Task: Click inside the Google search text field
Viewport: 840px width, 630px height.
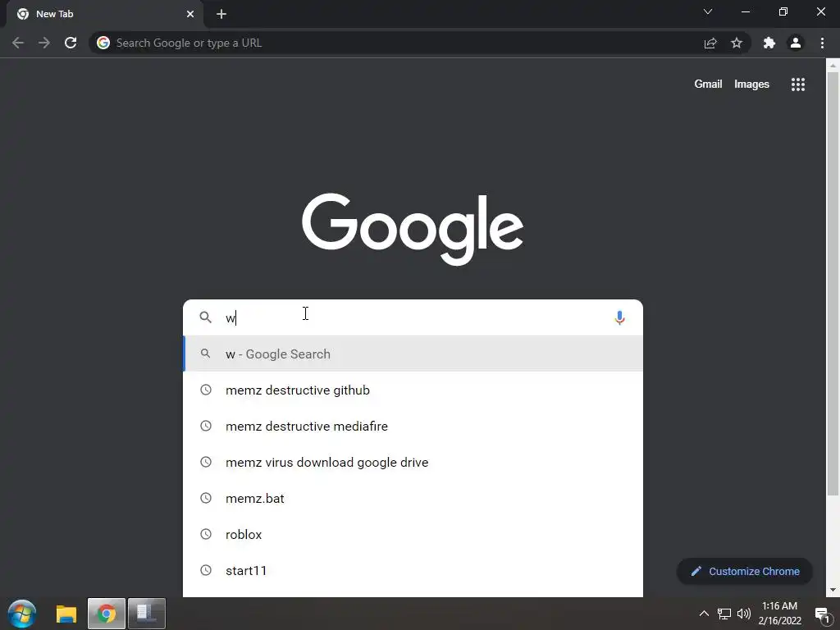Action: (413, 317)
